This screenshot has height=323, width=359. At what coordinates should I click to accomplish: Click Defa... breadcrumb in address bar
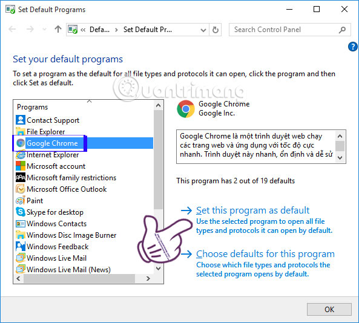point(99,30)
